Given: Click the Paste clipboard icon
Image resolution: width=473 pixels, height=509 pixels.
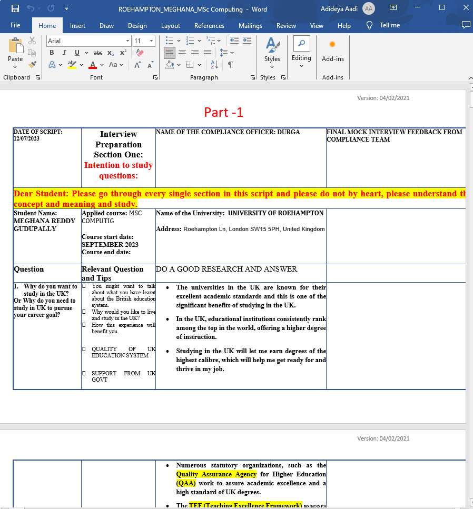Looking at the screenshot, I should [x=15, y=45].
